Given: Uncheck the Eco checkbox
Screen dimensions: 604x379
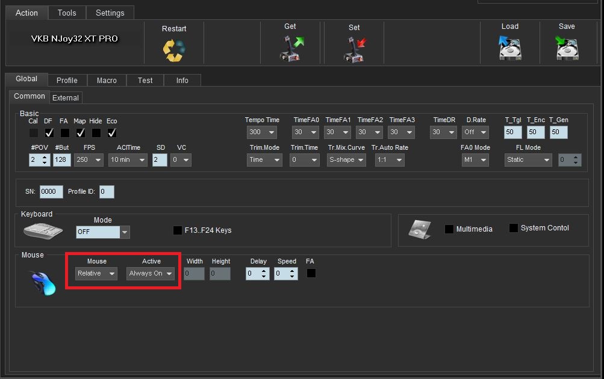Looking at the screenshot, I should [112, 133].
